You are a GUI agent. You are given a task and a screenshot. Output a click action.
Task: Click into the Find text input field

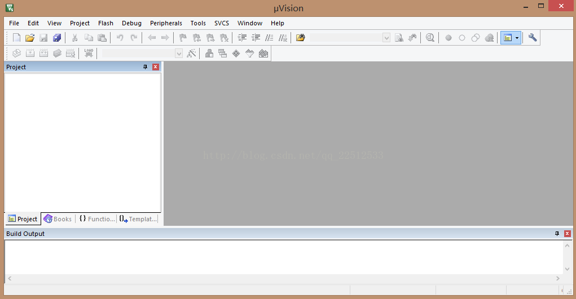point(346,38)
